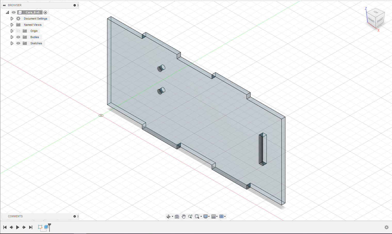Image resolution: width=392 pixels, height=234 pixels.
Task: Click the COMMENTS panel resize handle
Action: [78, 216]
